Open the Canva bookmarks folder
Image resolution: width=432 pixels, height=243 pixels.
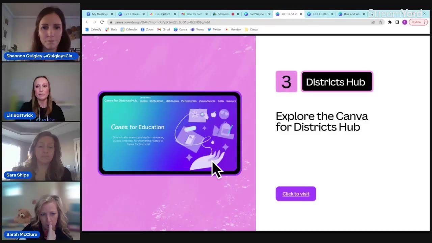(x=251, y=29)
